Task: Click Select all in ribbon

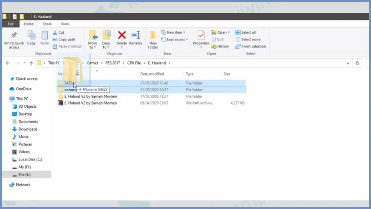Action: [x=238, y=33]
